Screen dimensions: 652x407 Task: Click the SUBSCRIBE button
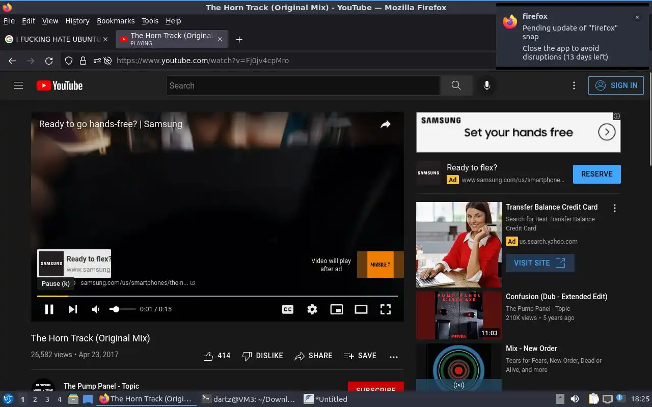(x=376, y=388)
